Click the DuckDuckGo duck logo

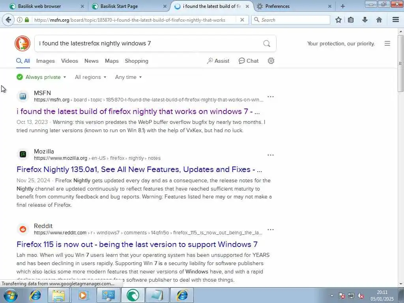pyautogui.click(x=22, y=43)
